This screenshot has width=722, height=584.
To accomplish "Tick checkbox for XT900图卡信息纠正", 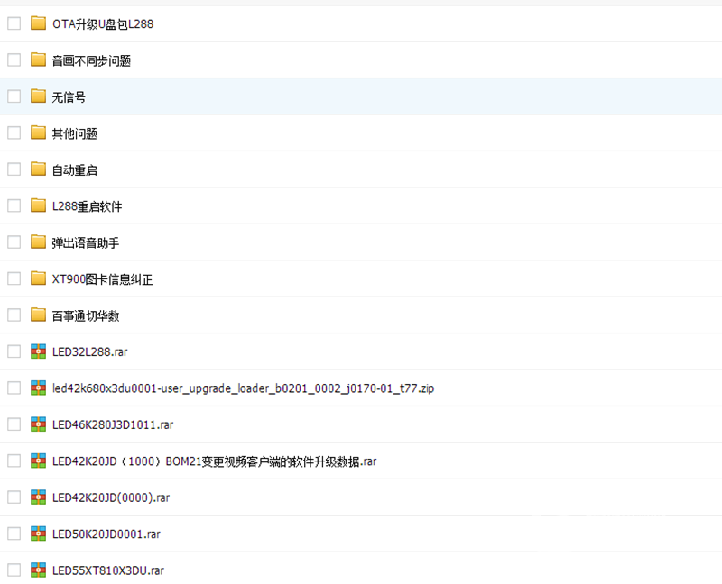I will tap(14, 278).
